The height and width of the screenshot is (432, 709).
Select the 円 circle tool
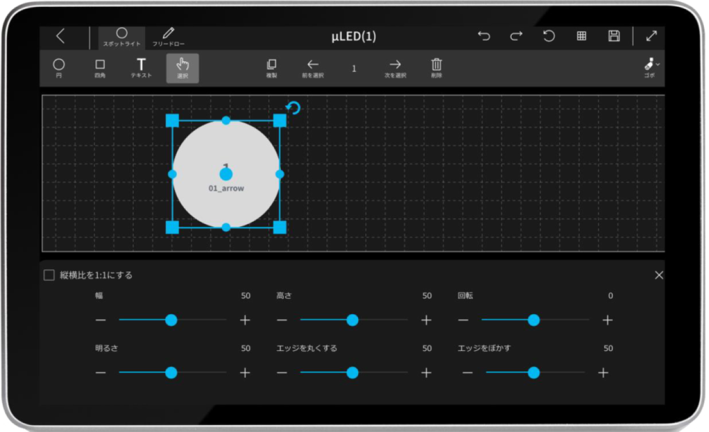tap(59, 68)
